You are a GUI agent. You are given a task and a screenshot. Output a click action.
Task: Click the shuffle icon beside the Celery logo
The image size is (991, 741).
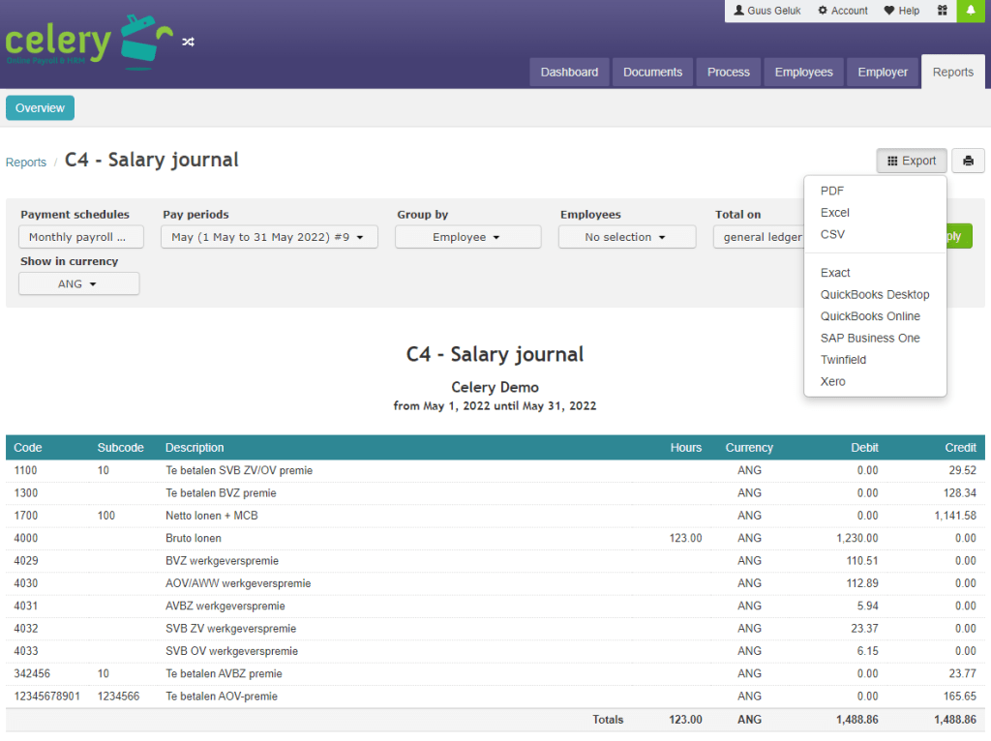pos(188,42)
